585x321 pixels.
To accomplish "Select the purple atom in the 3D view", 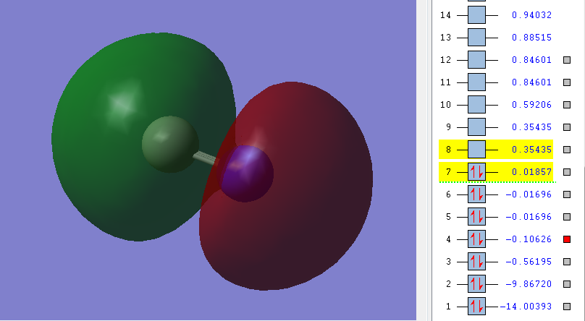I will click(246, 174).
